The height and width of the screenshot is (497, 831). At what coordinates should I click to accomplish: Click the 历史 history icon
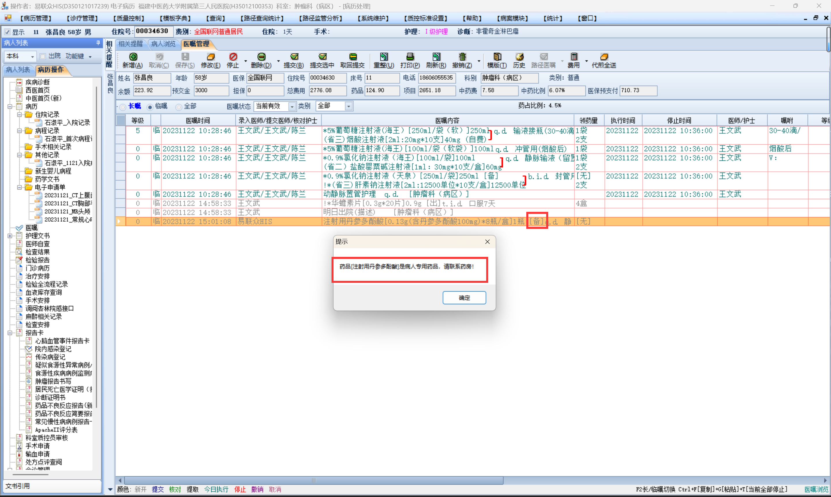tap(519, 57)
